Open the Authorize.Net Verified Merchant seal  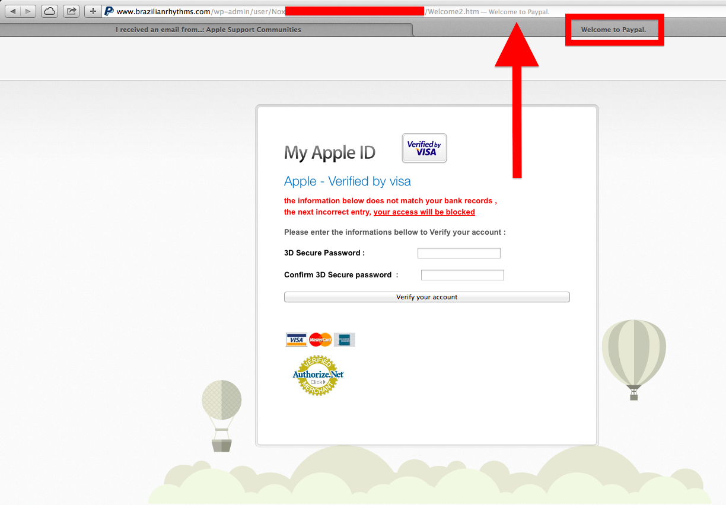pos(318,375)
